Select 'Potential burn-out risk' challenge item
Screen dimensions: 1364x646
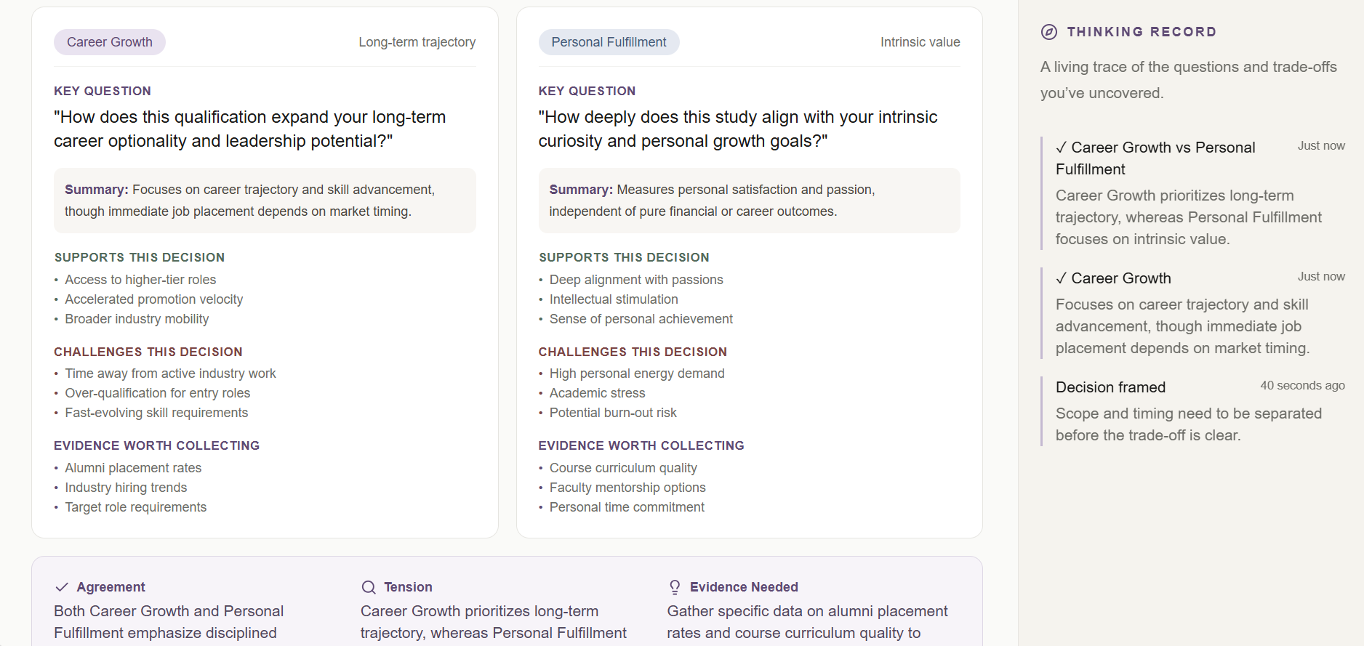click(613, 413)
